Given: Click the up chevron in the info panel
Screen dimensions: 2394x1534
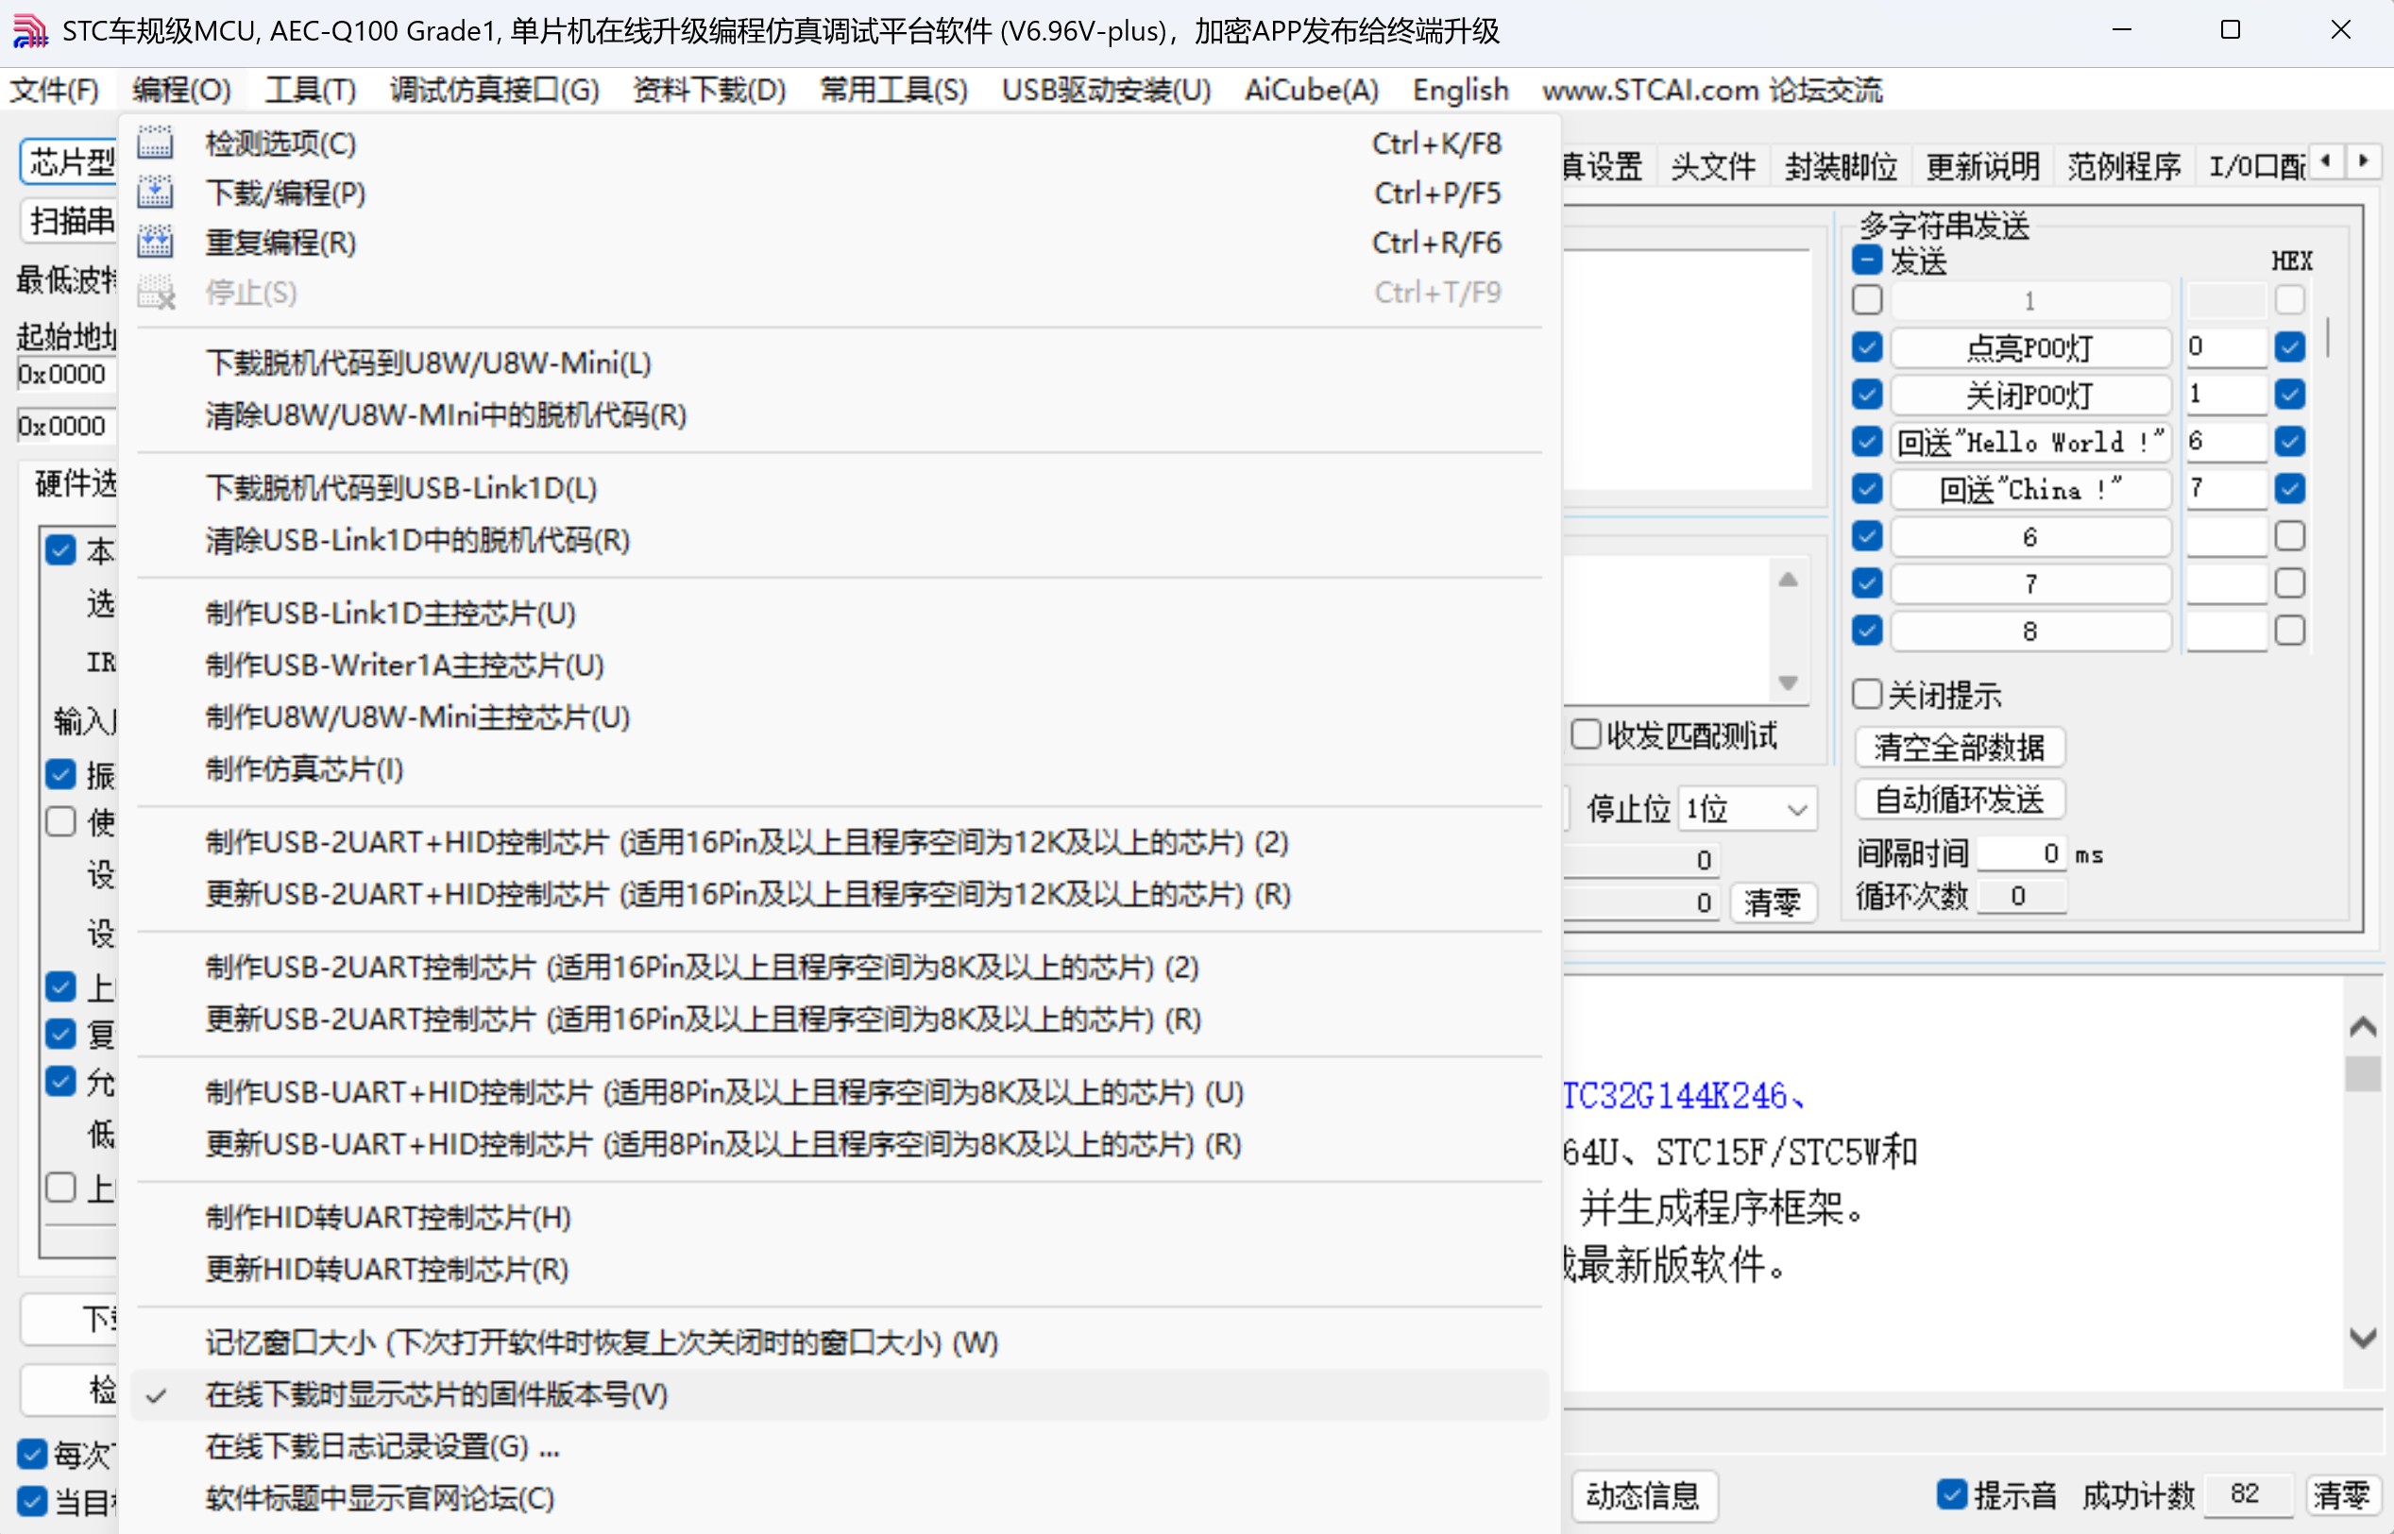Looking at the screenshot, I should [x=2362, y=1026].
